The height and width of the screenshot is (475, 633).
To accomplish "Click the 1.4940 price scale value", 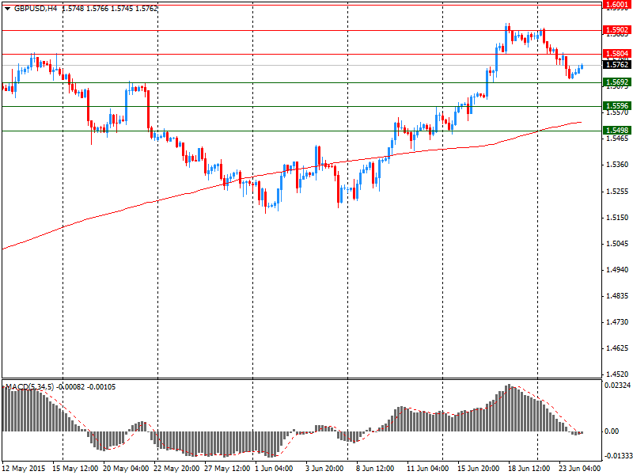I will (x=617, y=270).
